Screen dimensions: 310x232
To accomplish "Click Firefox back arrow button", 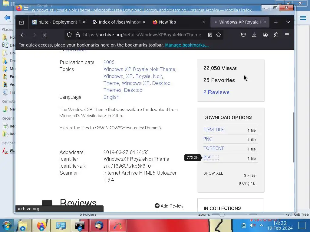I will tap(23, 35).
